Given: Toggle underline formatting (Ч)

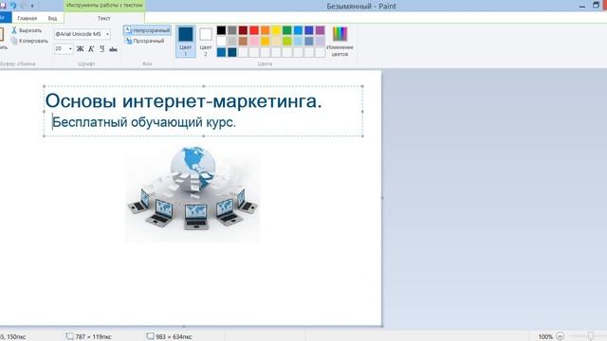Looking at the screenshot, I should pyautogui.click(x=101, y=48).
